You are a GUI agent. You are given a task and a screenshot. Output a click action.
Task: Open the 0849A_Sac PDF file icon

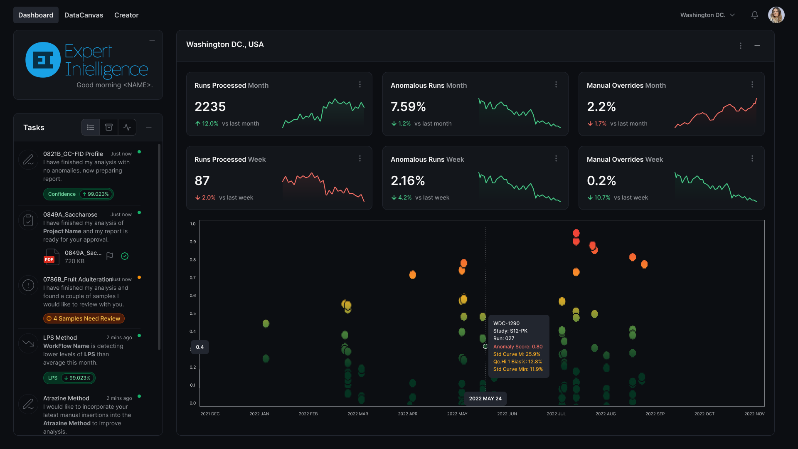pos(52,257)
